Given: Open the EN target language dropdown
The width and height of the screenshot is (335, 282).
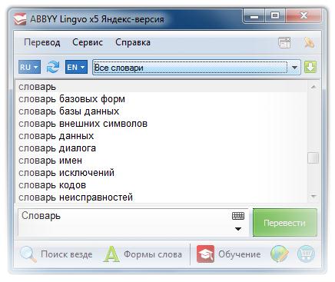Looking at the screenshot, I should pyautogui.click(x=76, y=67).
